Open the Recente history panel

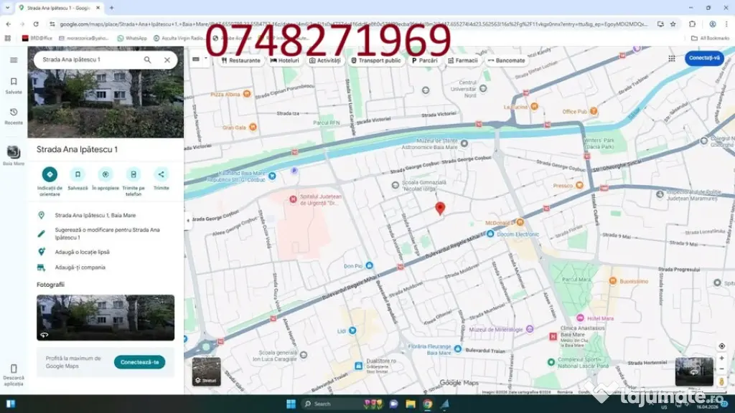pyautogui.click(x=14, y=116)
